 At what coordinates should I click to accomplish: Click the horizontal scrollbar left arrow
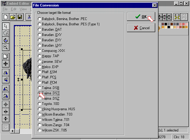[x=12, y=131]
